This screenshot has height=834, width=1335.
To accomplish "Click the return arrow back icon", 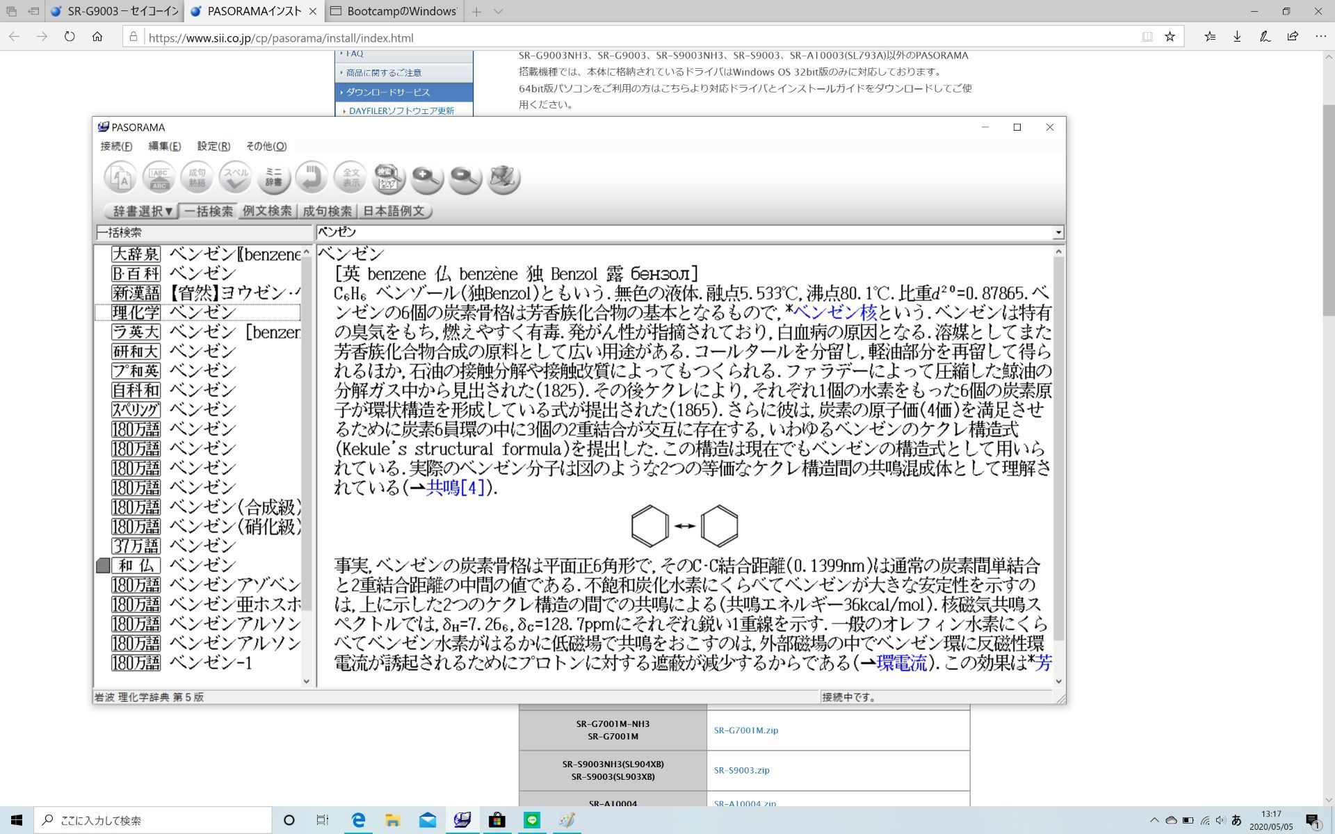I will coord(311,178).
